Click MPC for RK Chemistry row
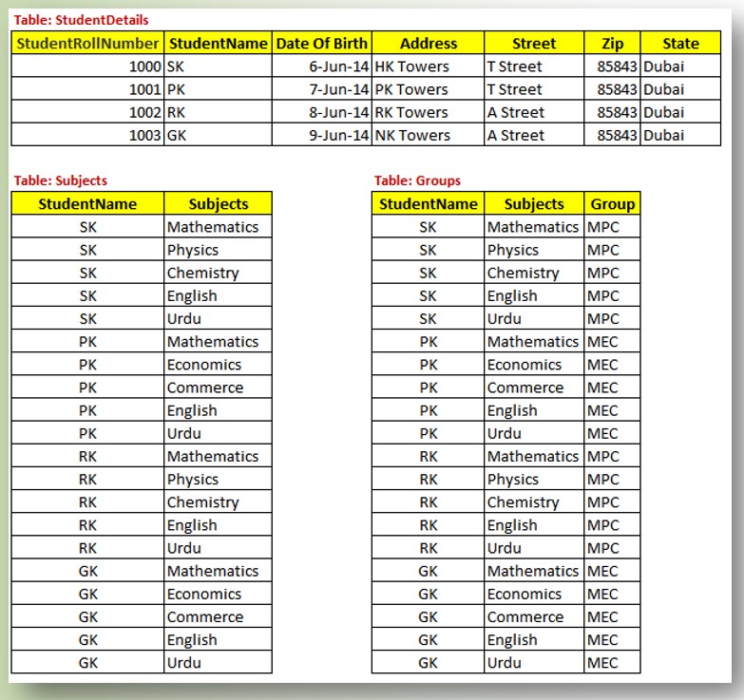744x700 pixels. coord(612,501)
